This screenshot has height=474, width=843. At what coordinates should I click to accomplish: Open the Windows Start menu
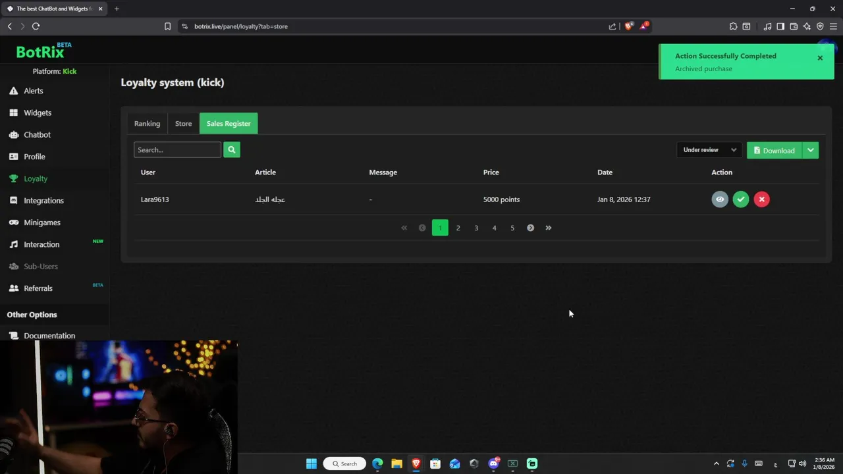[x=311, y=463]
